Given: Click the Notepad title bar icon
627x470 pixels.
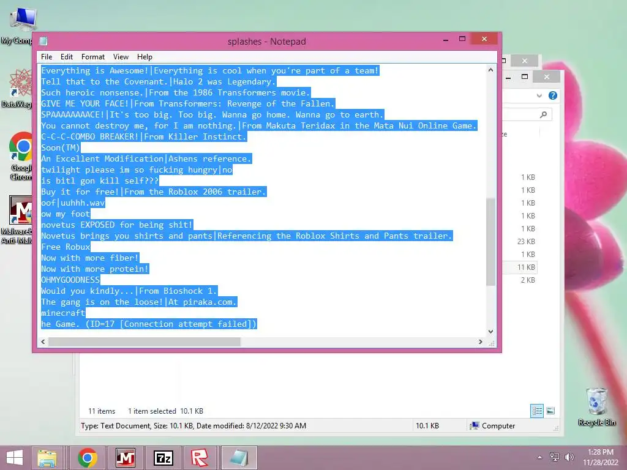Looking at the screenshot, I should click(x=43, y=41).
